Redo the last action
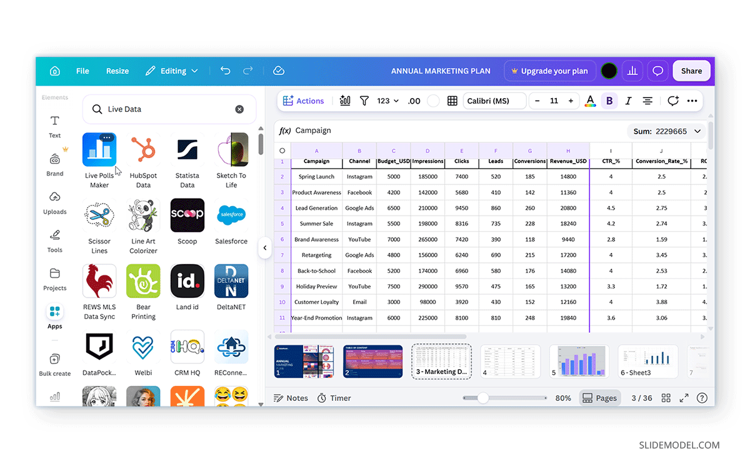750x464 pixels. point(248,71)
